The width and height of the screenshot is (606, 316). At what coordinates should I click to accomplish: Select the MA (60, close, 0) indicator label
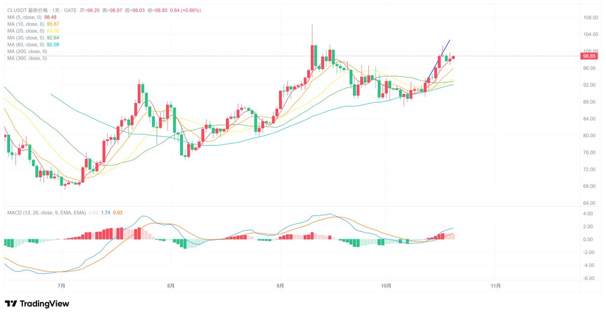[x=25, y=45]
